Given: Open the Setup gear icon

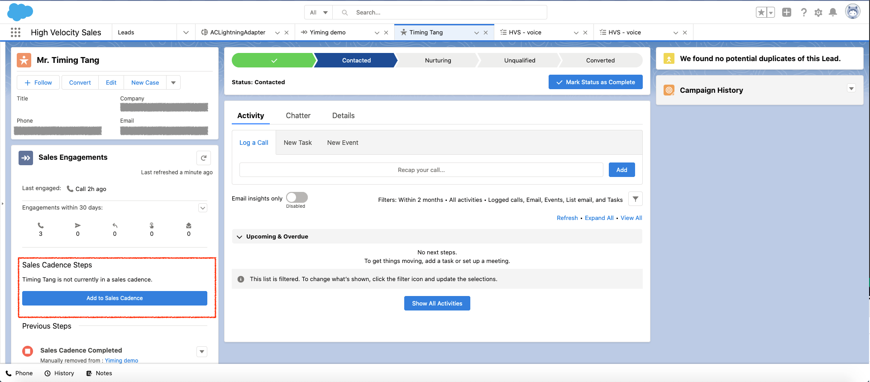Looking at the screenshot, I should click(x=818, y=13).
